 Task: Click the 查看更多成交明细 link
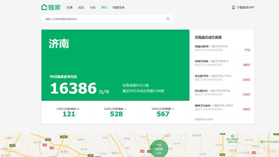point(204,119)
